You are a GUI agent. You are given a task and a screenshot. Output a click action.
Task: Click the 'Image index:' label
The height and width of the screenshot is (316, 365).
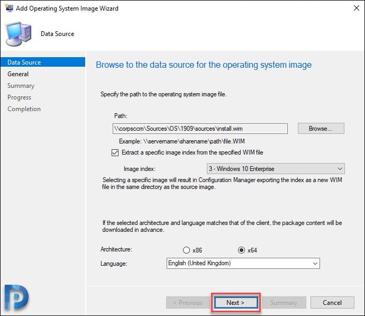pos(140,169)
